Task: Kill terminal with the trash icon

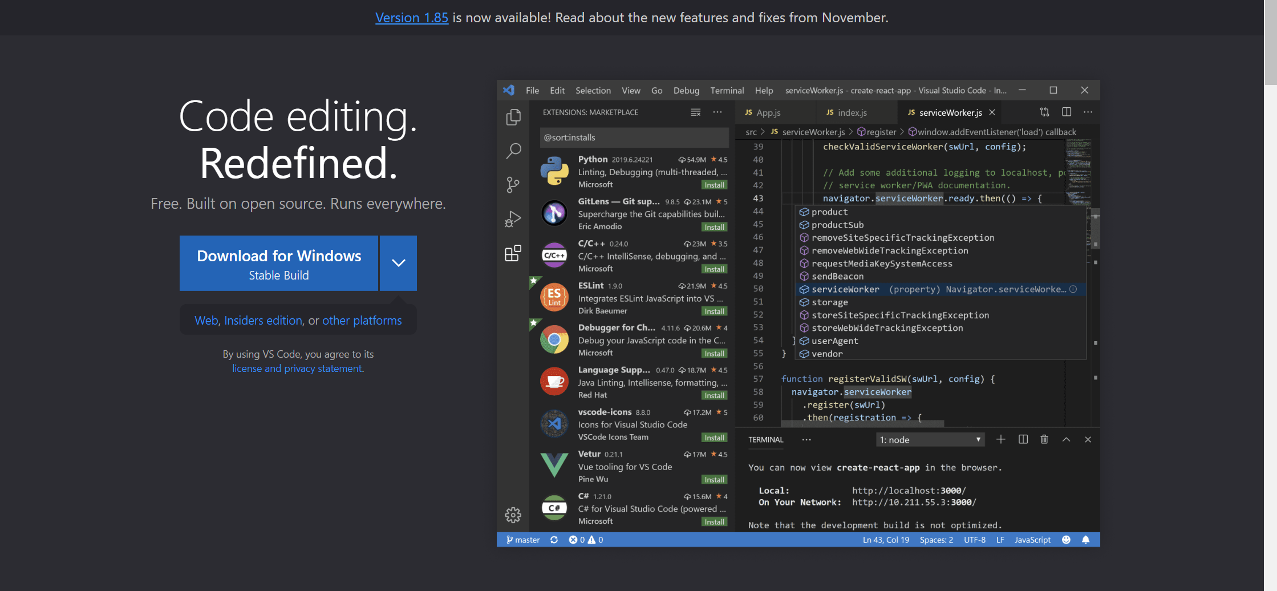Action: coord(1044,439)
